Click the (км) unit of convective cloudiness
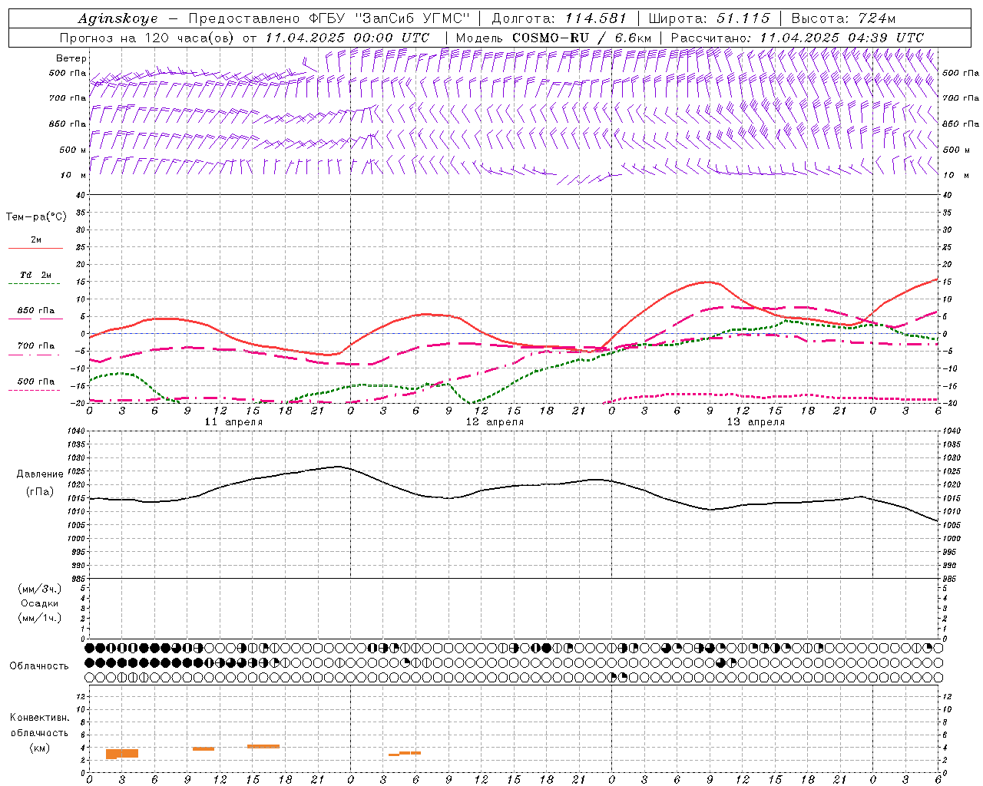Screen dimensions: 983x786 coord(39,748)
